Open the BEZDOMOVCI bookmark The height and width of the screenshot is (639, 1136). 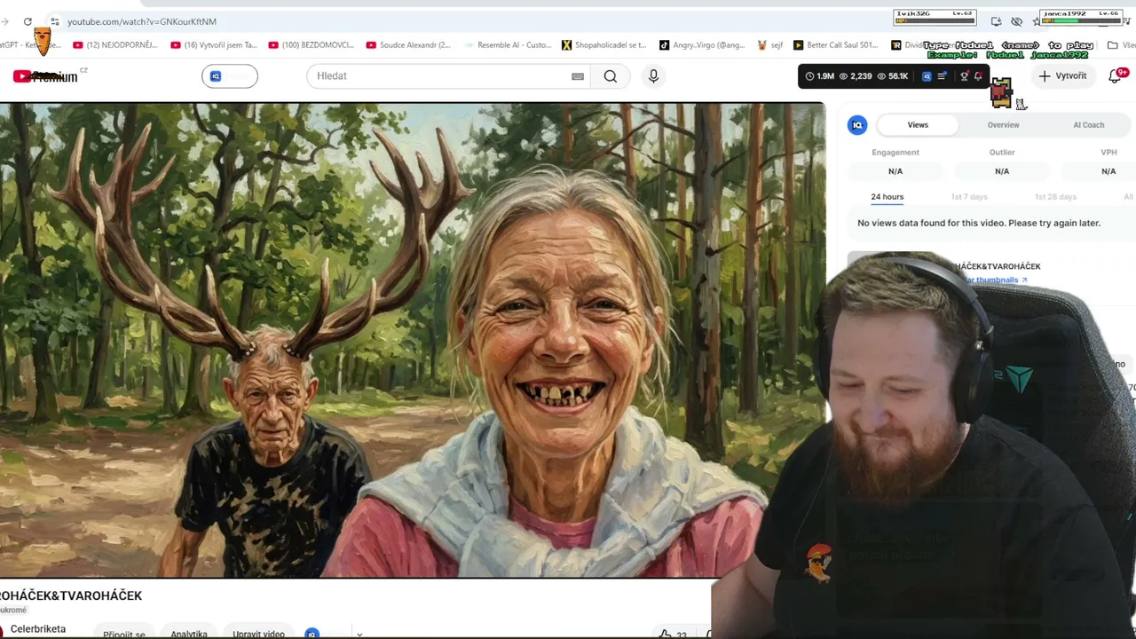[x=311, y=45]
